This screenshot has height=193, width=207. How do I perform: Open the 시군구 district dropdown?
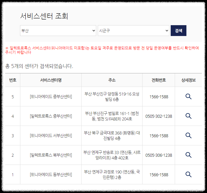point(134,31)
